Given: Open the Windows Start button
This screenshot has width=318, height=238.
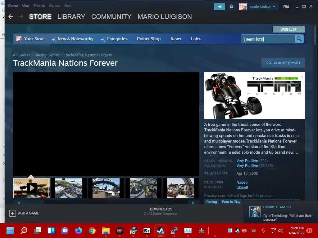Looking at the screenshot, I should coord(10,231).
